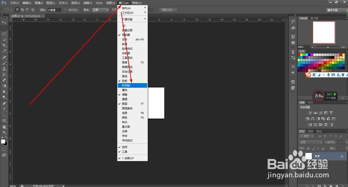The width and height of the screenshot is (348, 187).
Task: Select the Lasso tool
Action: pyautogui.click(x=4, y=34)
